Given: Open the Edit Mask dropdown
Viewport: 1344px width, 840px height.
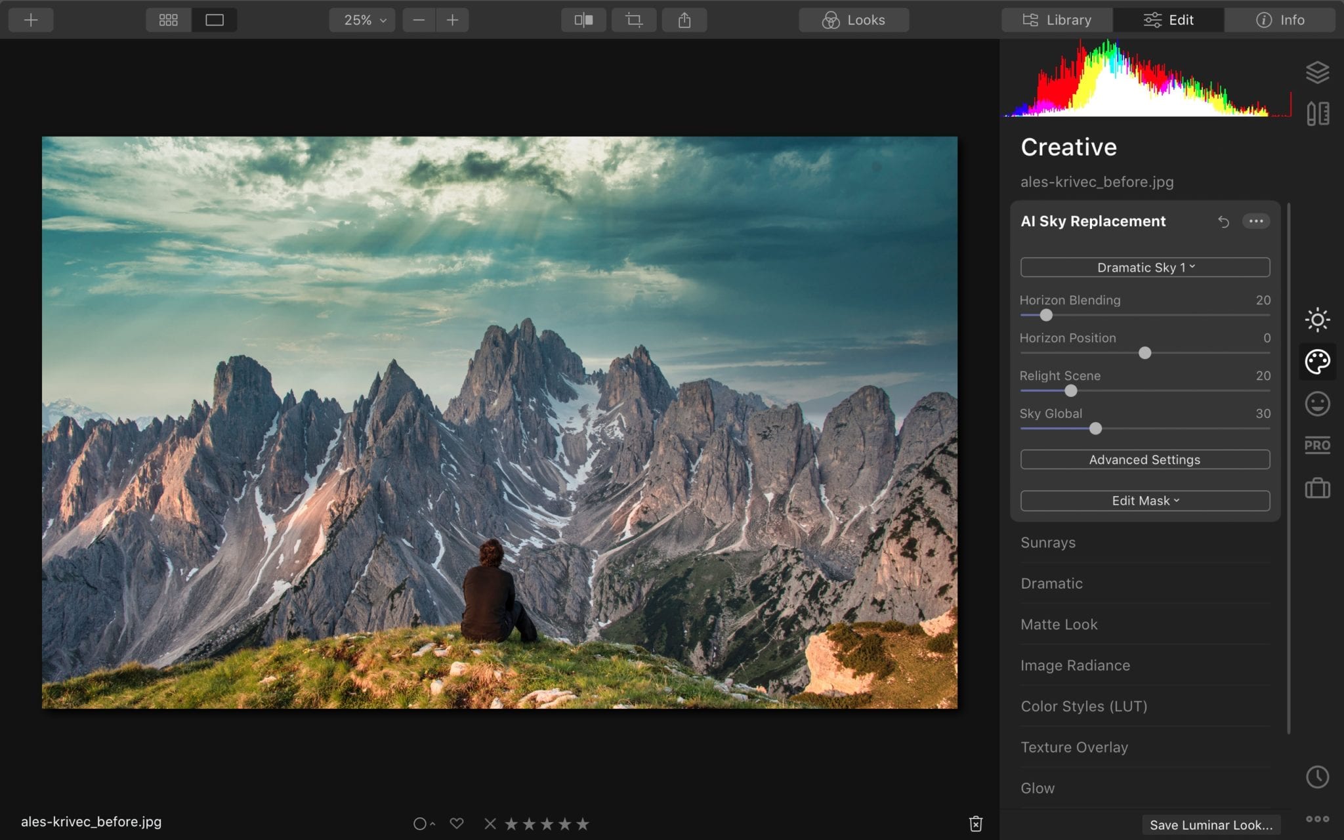Looking at the screenshot, I should 1145,501.
